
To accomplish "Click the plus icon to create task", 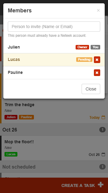I will [x=101, y=185].
